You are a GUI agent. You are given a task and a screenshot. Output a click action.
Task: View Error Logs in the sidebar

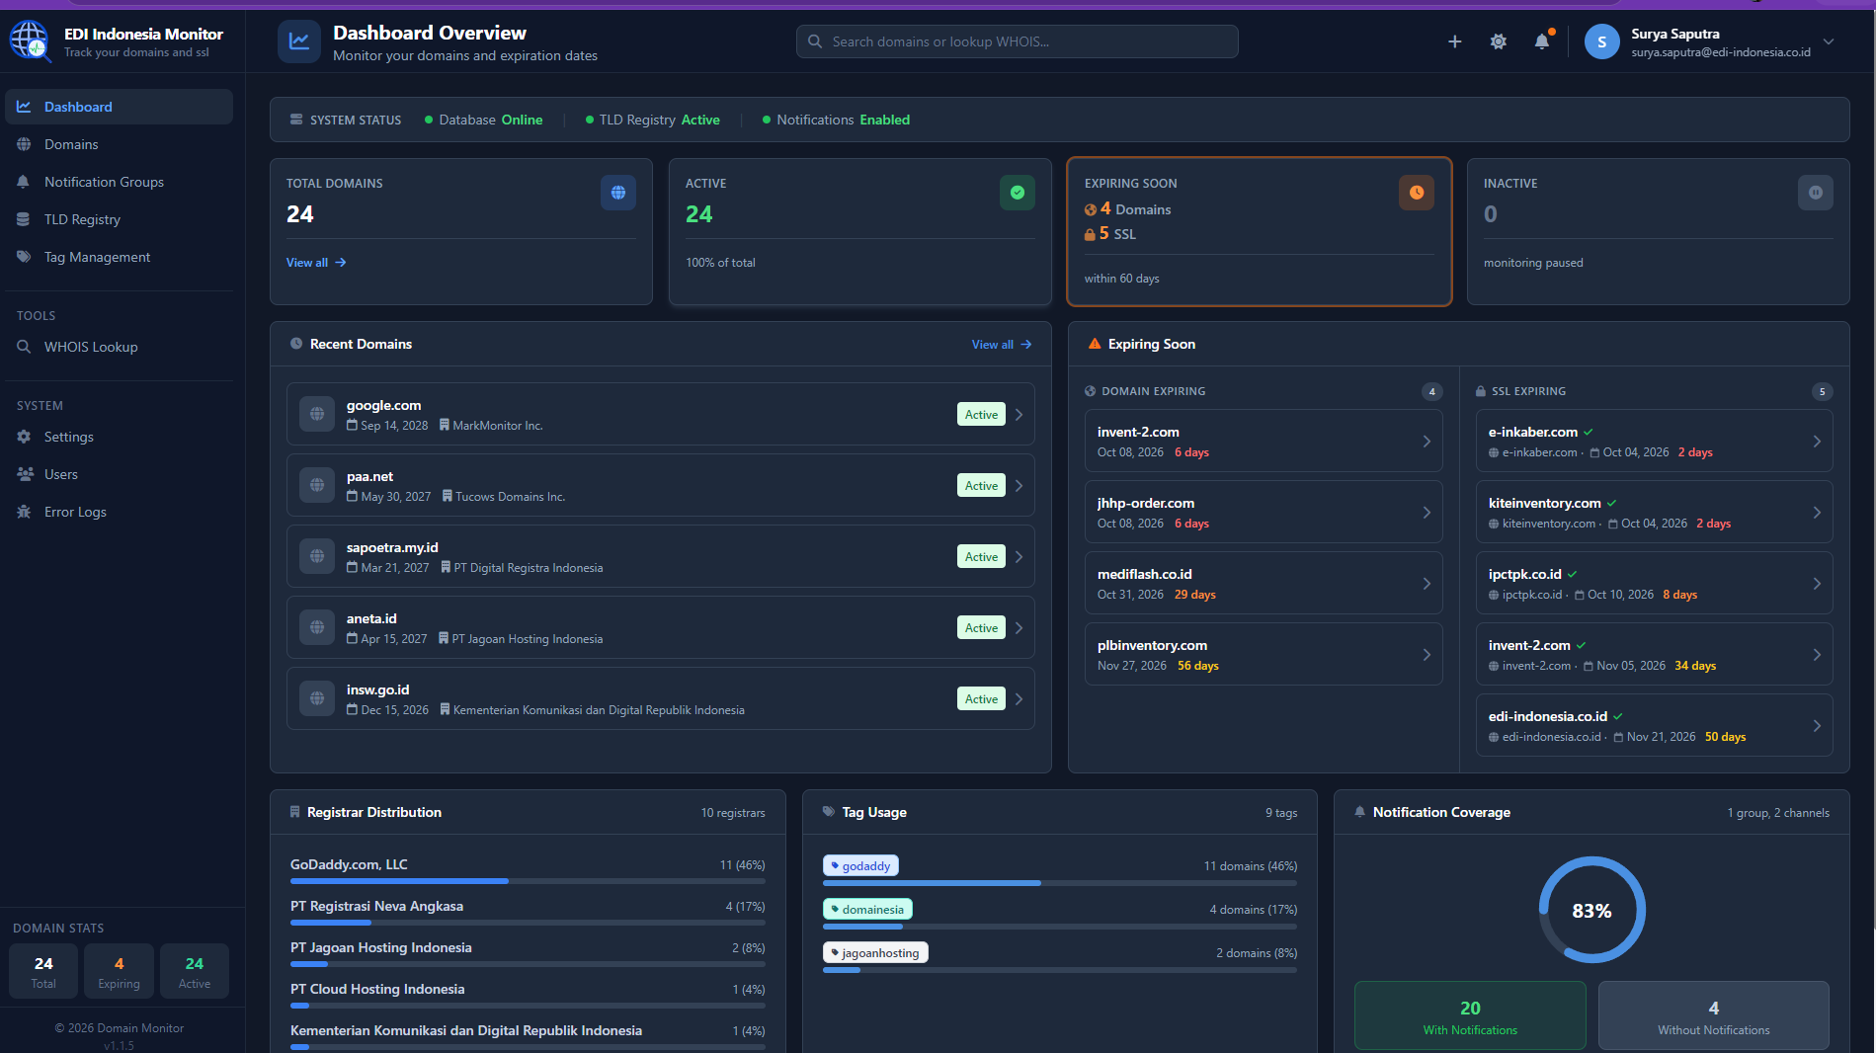click(120, 512)
